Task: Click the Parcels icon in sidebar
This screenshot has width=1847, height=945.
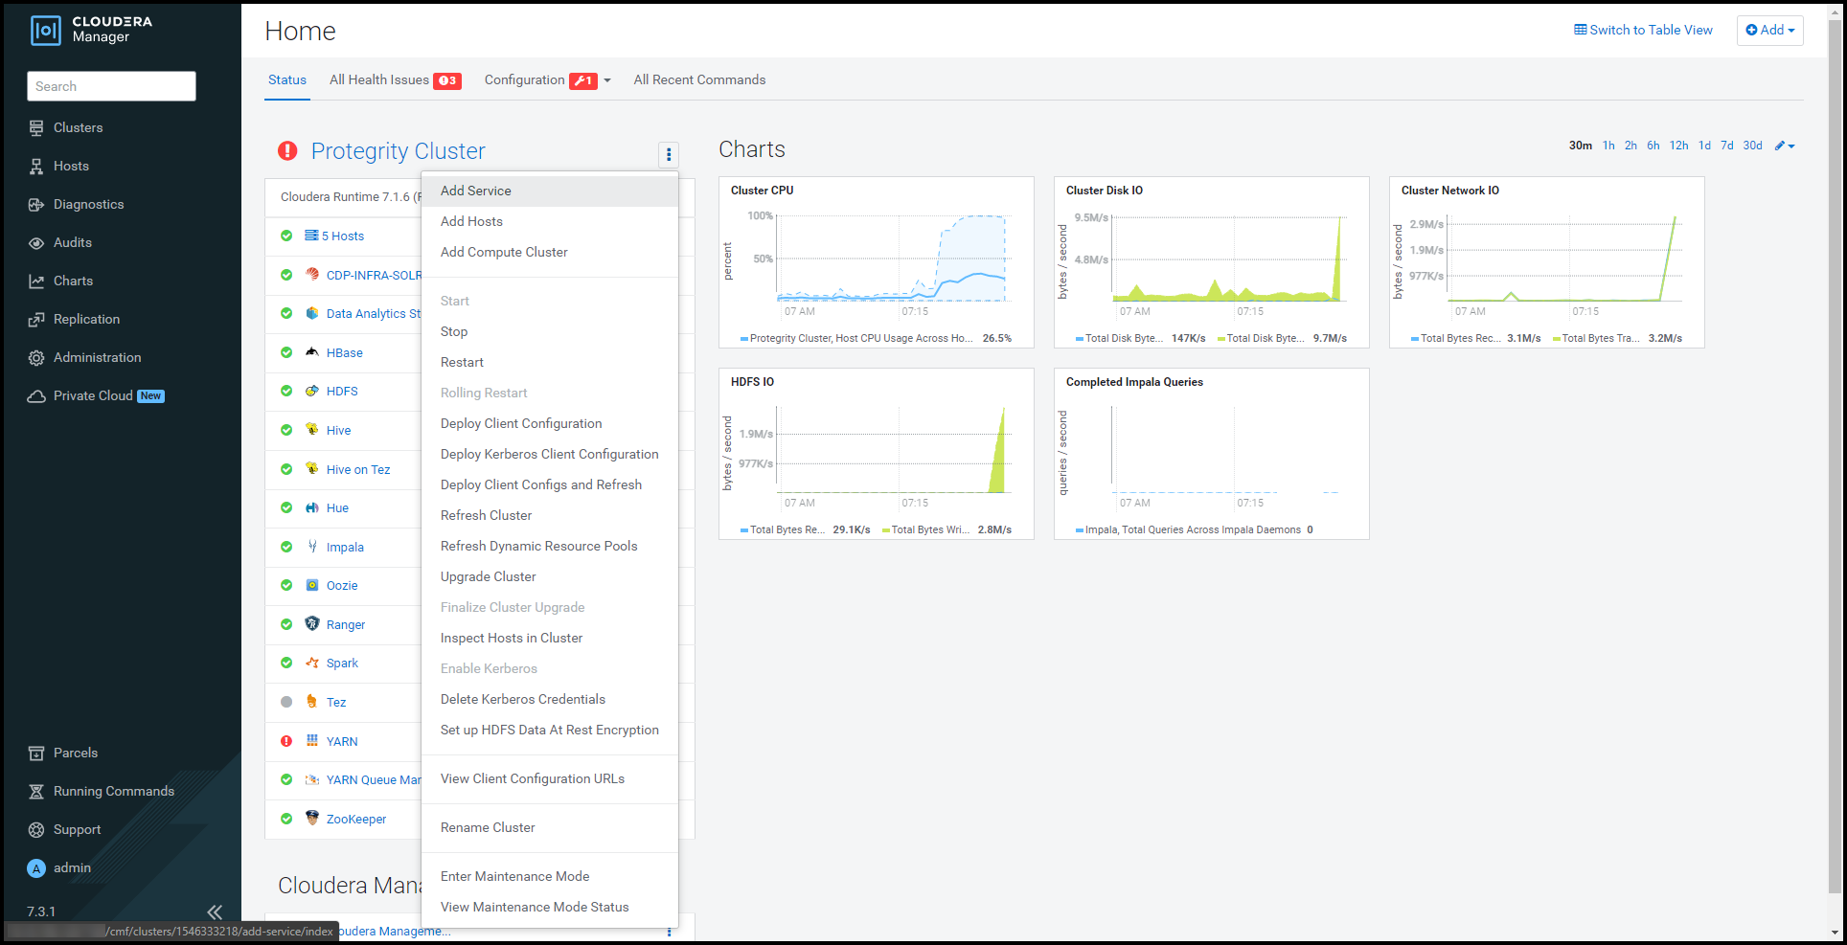Action: 36,754
